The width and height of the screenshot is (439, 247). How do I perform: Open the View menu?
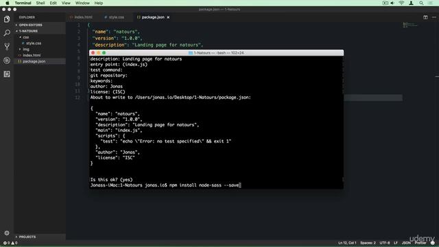66,3
